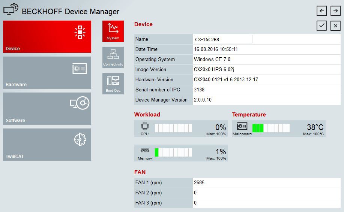Open the TwinCAT section tile
The width and height of the screenshot is (344, 212).
pyautogui.click(x=47, y=145)
